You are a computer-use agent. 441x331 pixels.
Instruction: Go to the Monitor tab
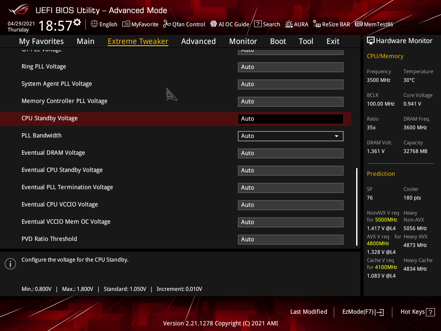(x=243, y=41)
